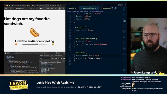Screen dimensions: 167x94
Task: Open the Run and Debug sidebar icon
Action: (x=124, y=26)
